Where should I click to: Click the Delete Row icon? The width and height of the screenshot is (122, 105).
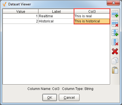click(x=115, y=23)
